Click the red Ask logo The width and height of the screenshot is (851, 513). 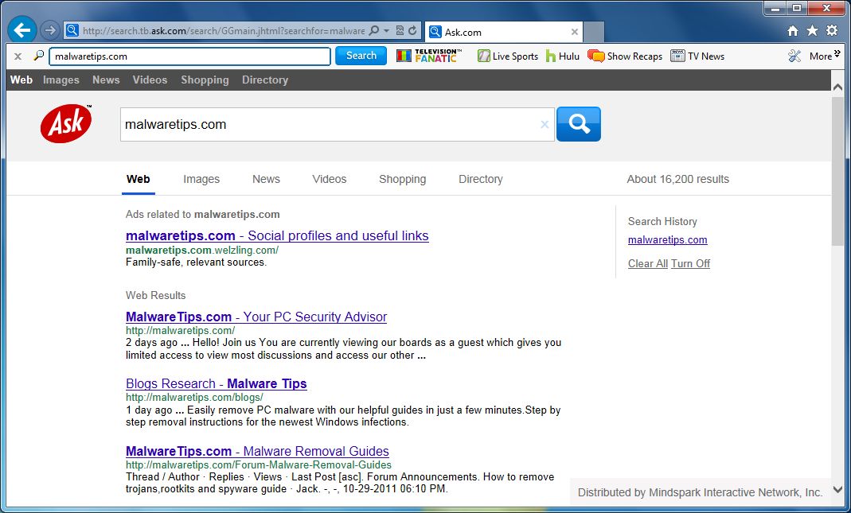pyautogui.click(x=65, y=123)
